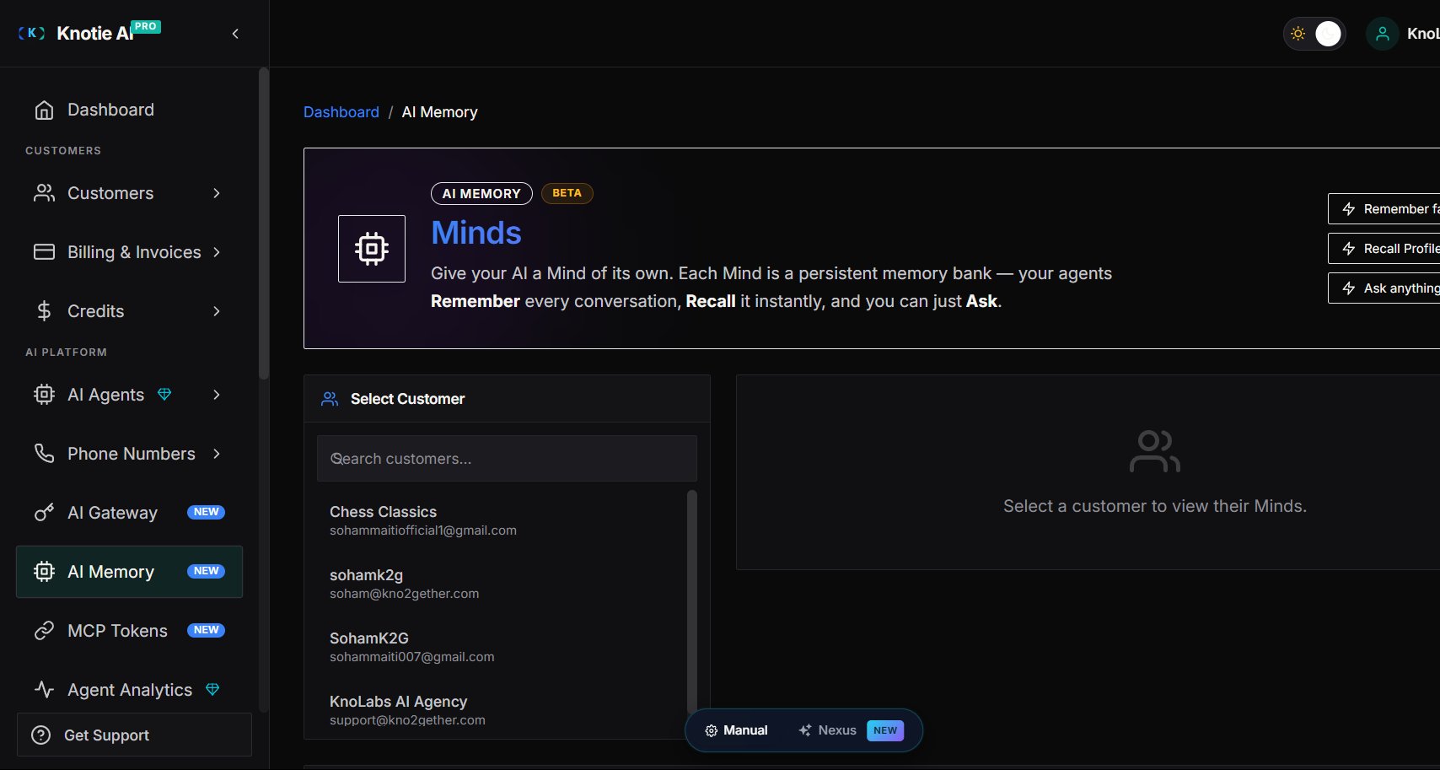Switch to Manual mode
This screenshot has width=1440, height=770.
point(736,730)
